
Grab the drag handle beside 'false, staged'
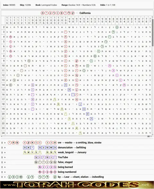tap(2, 162)
